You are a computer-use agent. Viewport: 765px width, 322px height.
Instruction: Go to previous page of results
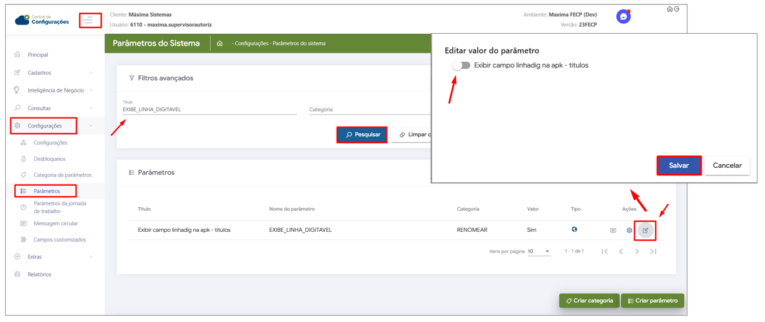tap(621, 252)
